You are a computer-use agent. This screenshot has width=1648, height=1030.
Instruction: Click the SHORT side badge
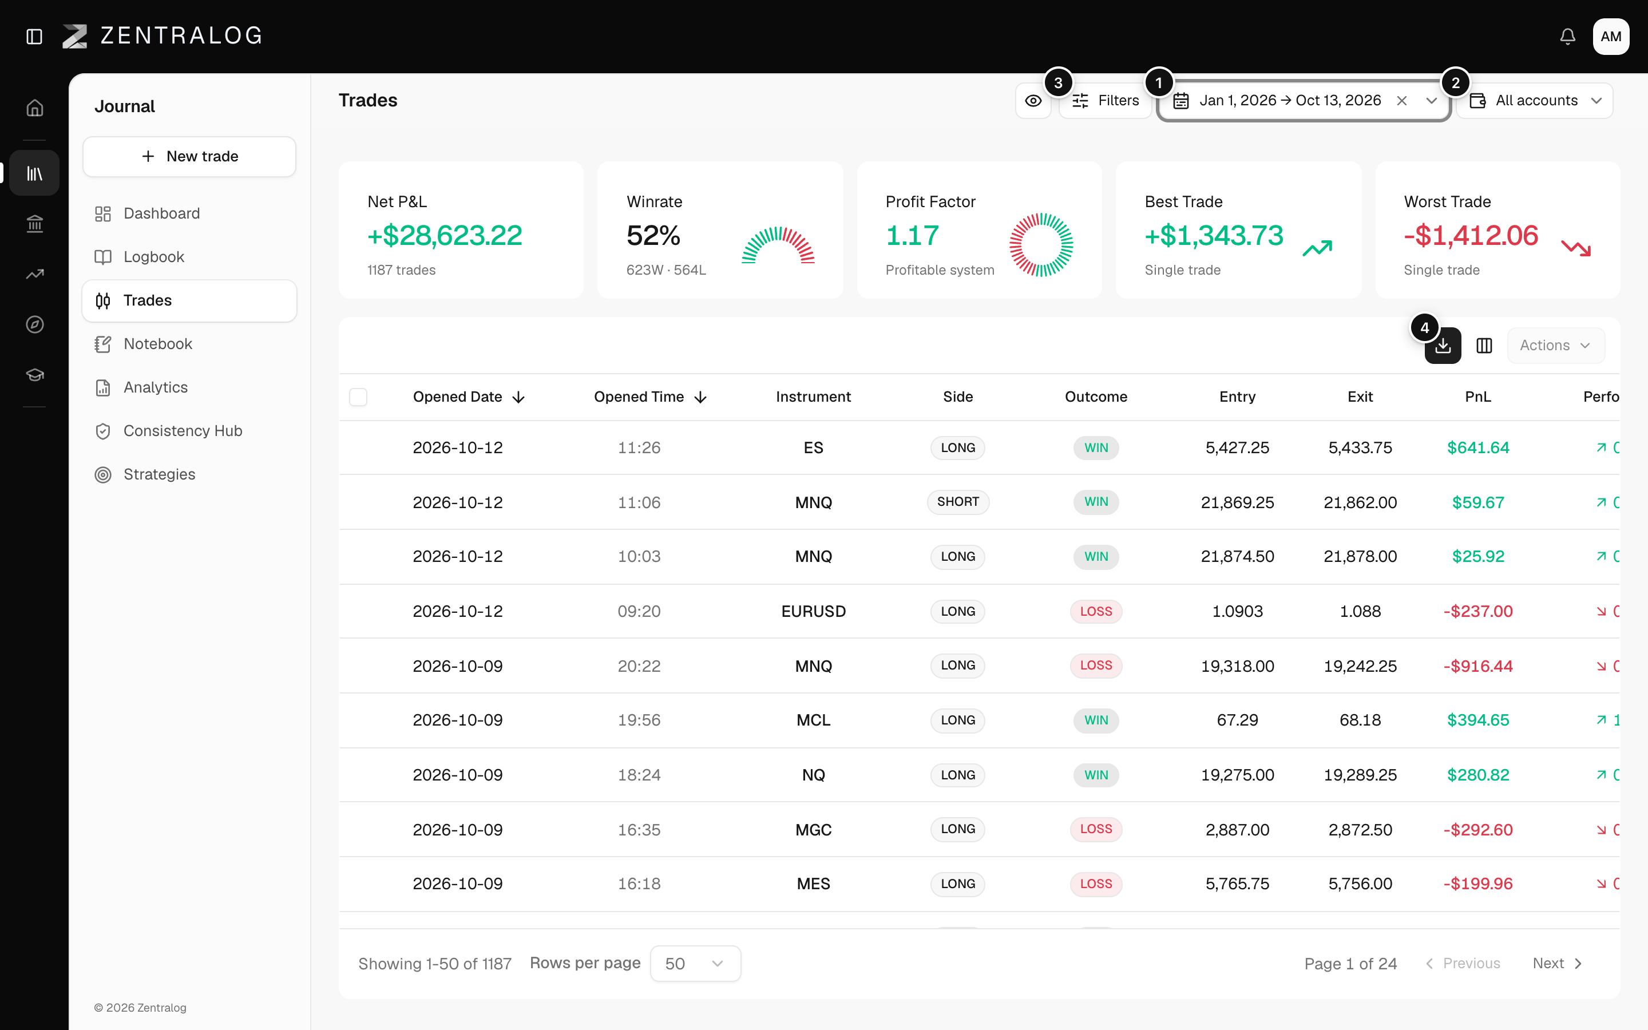[x=957, y=502]
